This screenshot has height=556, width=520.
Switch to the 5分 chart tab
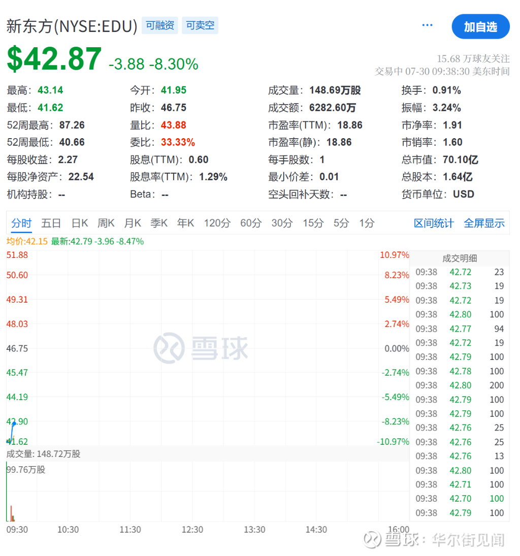coord(341,223)
